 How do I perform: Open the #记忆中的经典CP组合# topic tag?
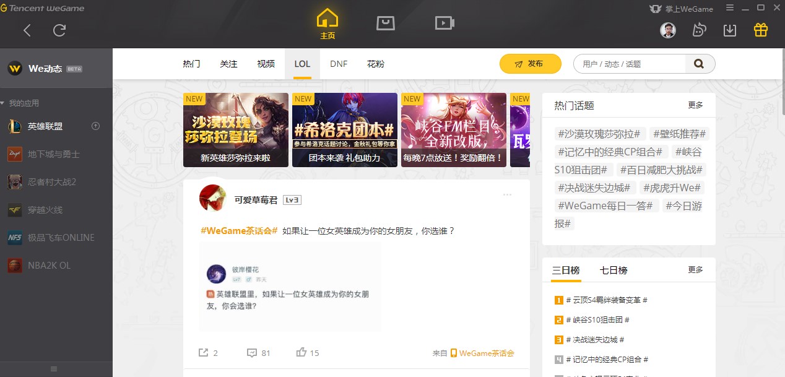pyautogui.click(x=610, y=152)
